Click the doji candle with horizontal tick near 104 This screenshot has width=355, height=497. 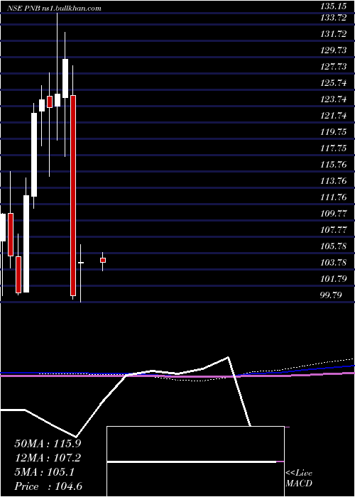tap(81, 263)
